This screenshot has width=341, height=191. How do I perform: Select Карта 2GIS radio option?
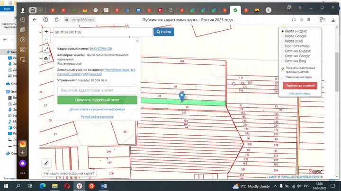point(283,41)
